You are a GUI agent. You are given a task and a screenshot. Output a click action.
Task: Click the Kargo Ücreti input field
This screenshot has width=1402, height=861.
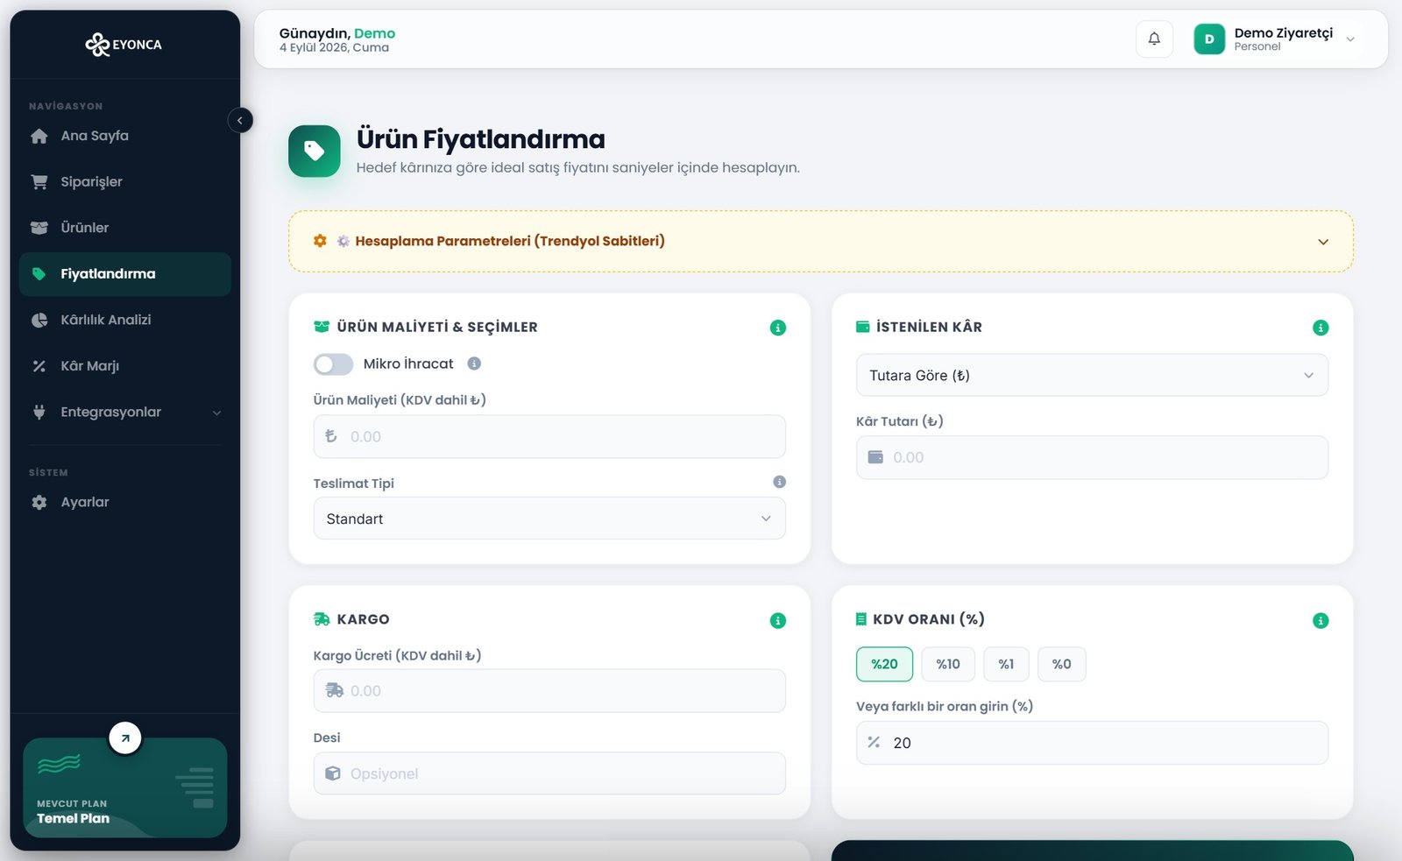coord(549,691)
